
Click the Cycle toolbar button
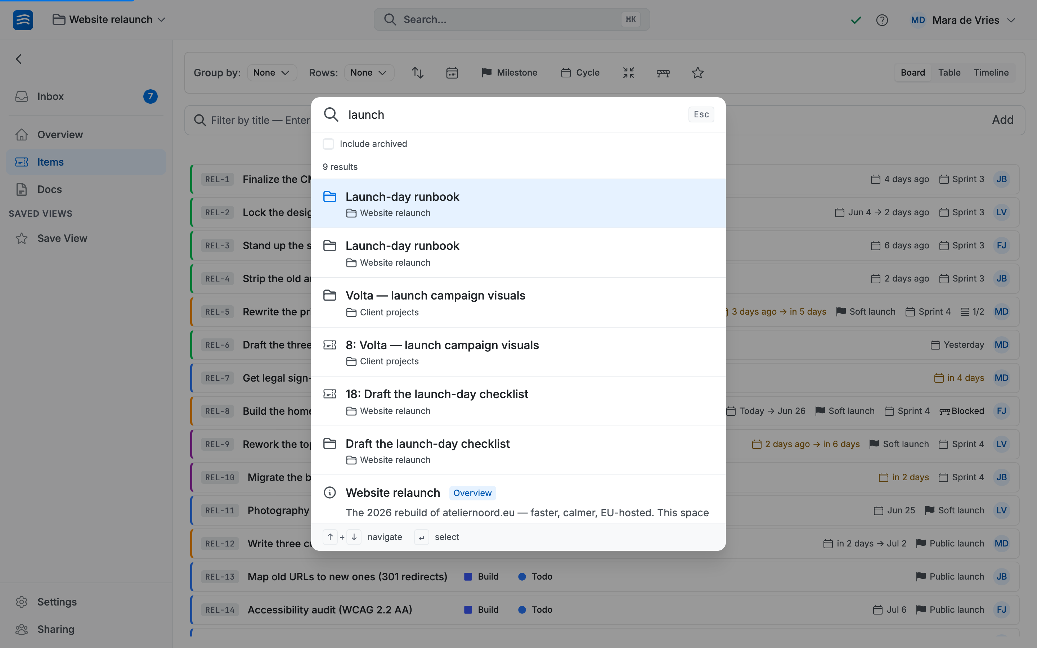tap(580, 73)
